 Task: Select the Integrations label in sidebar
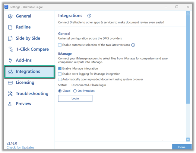tap(28, 71)
